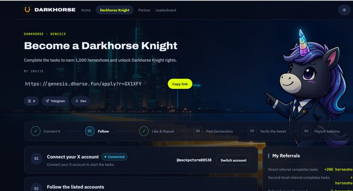The height and width of the screenshot is (191, 353).
Task: Click the Darkhorse horseshoe logo icon
Action: pyautogui.click(x=27, y=10)
